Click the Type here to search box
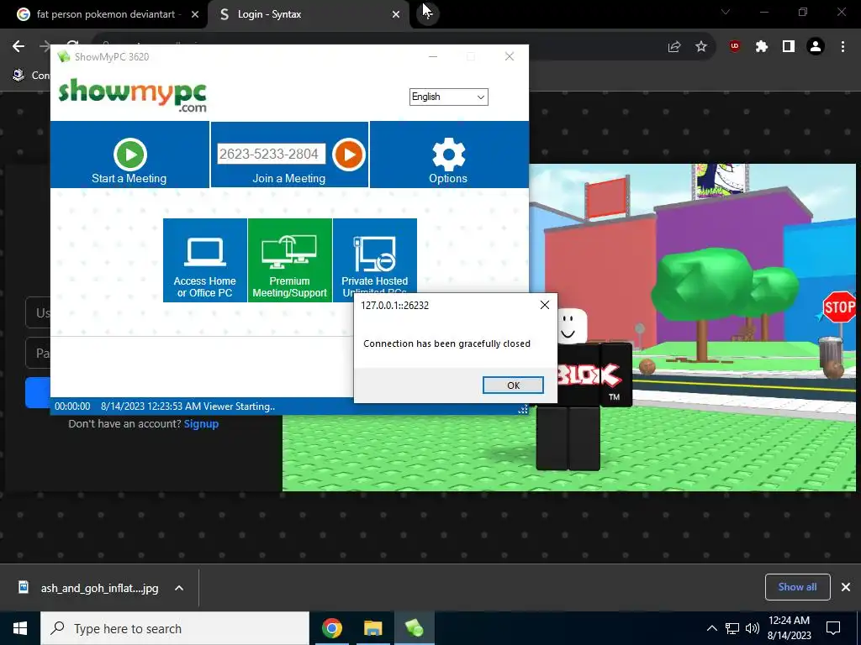The image size is (861, 645). 175,628
